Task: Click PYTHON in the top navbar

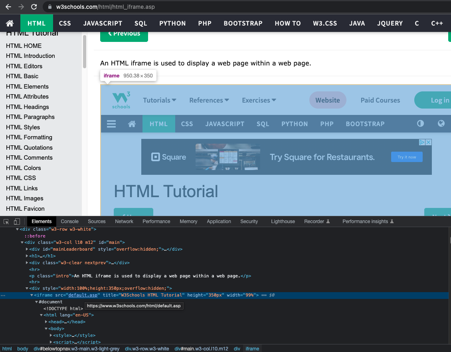Action: (172, 23)
